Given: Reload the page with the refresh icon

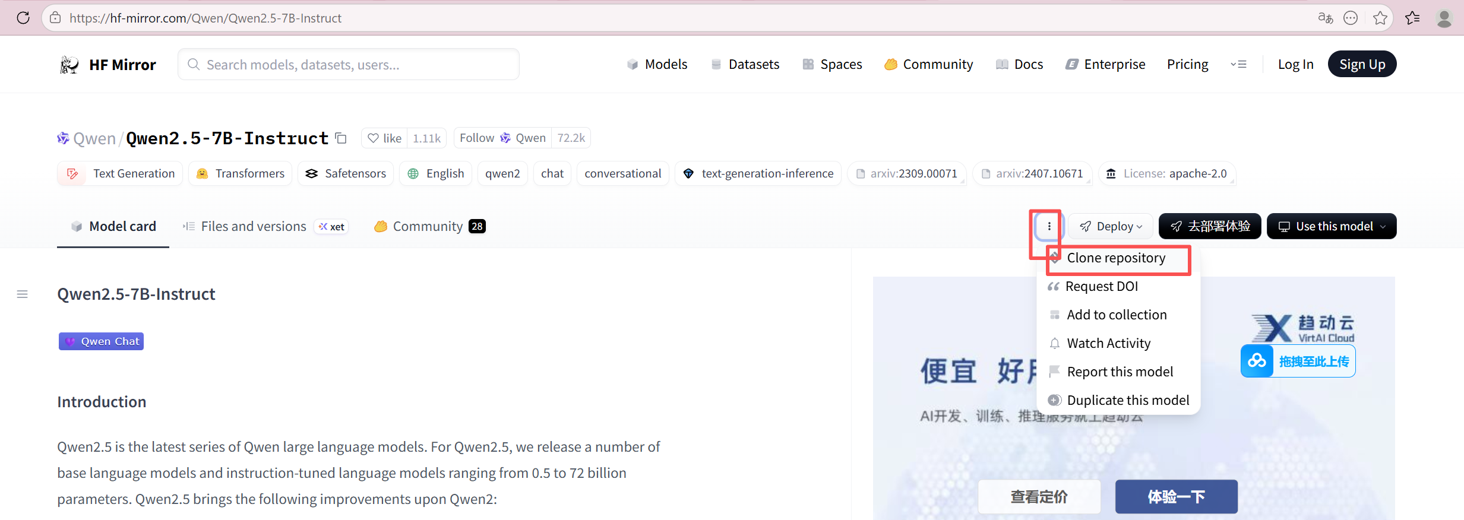Looking at the screenshot, I should pyautogui.click(x=23, y=18).
